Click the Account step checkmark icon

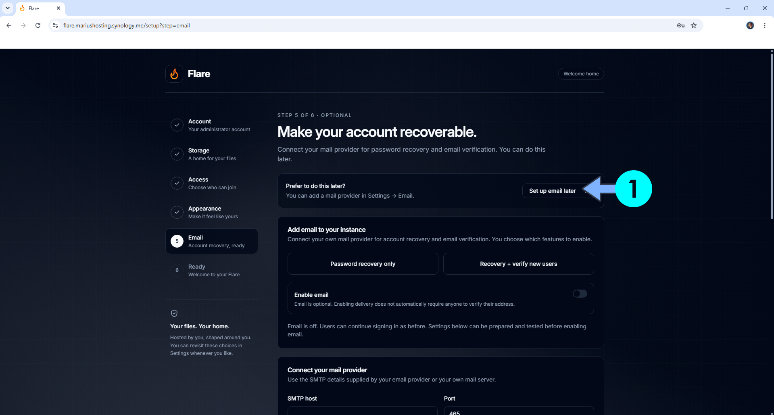pos(177,125)
